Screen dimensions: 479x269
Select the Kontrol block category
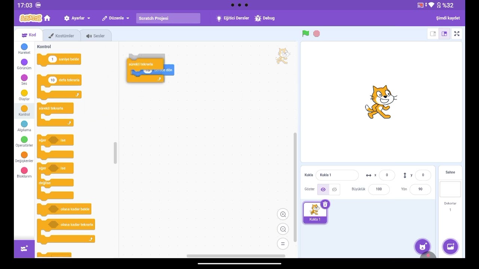24,111
